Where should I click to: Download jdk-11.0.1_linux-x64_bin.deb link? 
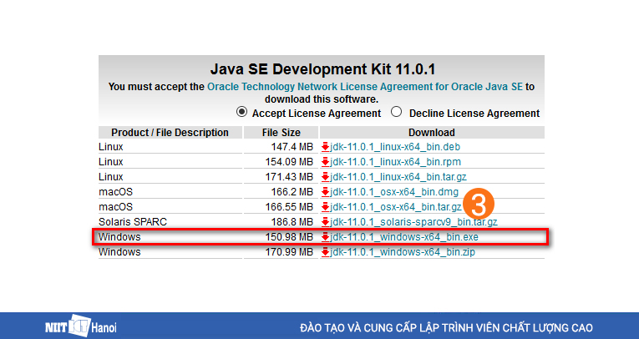[395, 147]
